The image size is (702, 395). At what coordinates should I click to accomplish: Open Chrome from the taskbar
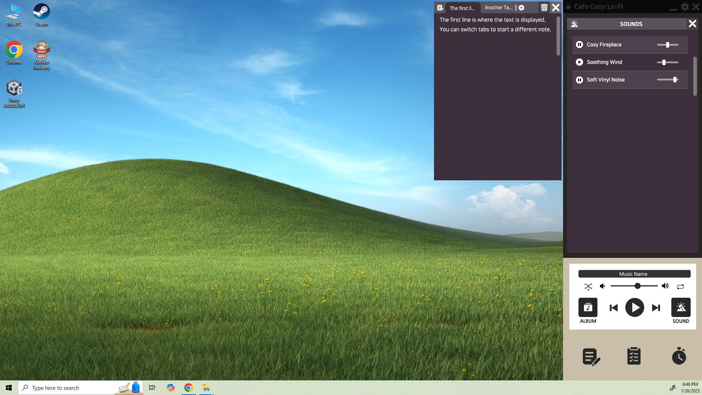click(x=188, y=388)
